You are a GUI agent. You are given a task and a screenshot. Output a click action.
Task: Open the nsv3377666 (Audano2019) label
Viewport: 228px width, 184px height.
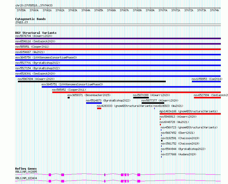[x=179, y=154]
